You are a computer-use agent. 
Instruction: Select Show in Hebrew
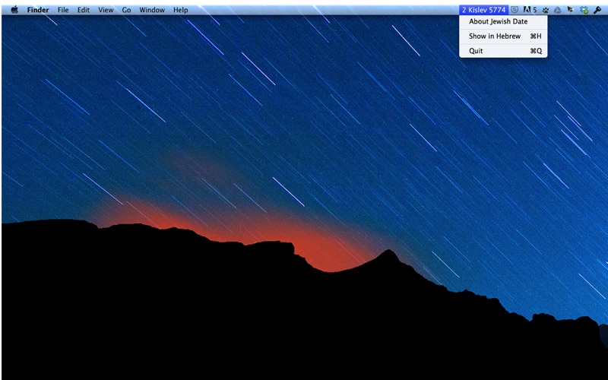[503, 36]
